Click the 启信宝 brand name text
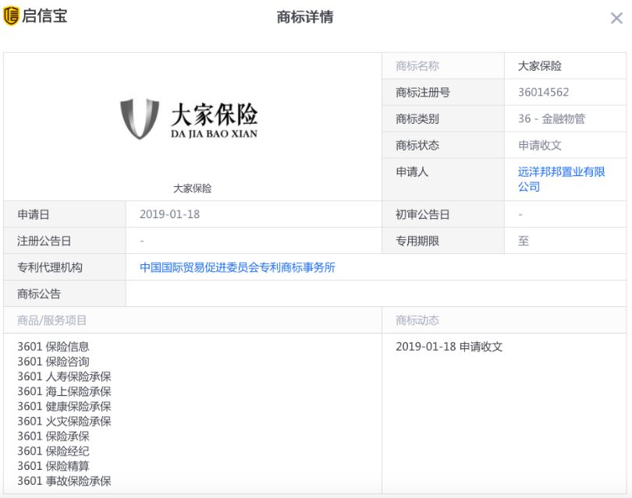This screenshot has height=498, width=632. click(44, 16)
